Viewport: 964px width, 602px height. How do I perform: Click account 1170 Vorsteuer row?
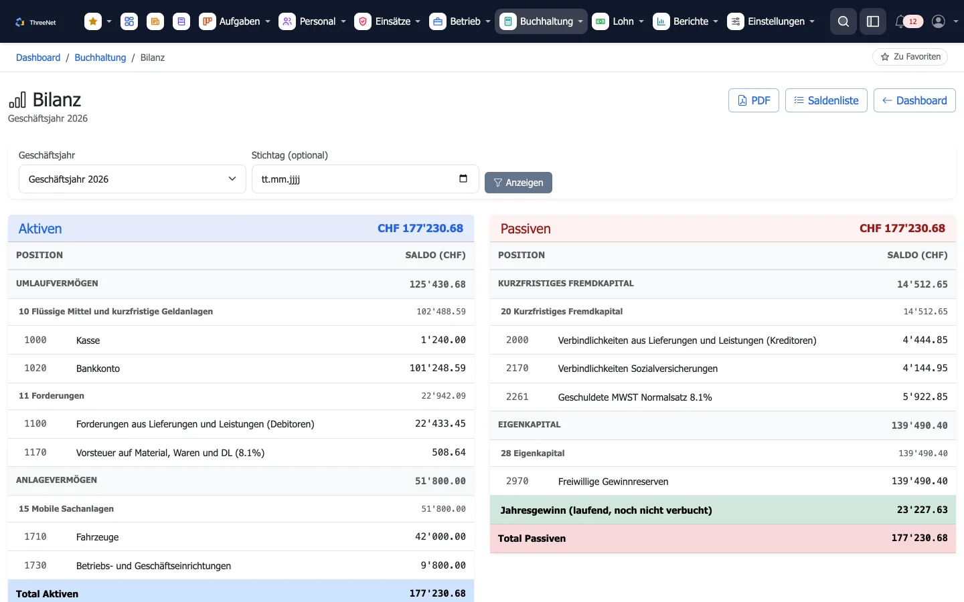(241, 453)
